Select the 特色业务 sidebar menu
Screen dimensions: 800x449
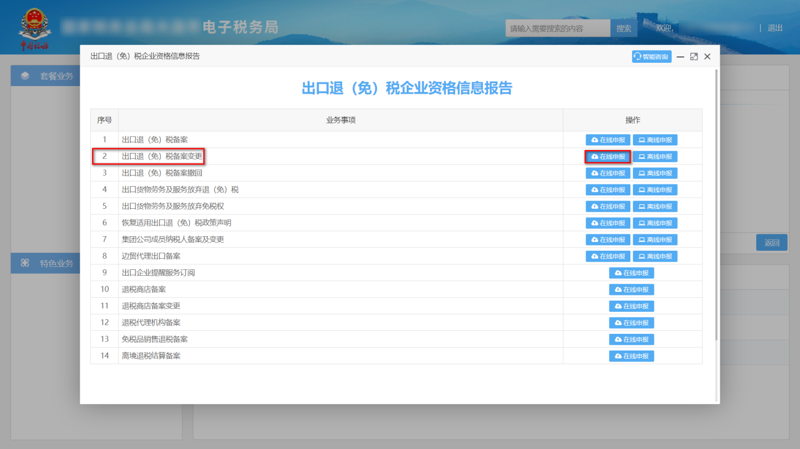point(51,263)
